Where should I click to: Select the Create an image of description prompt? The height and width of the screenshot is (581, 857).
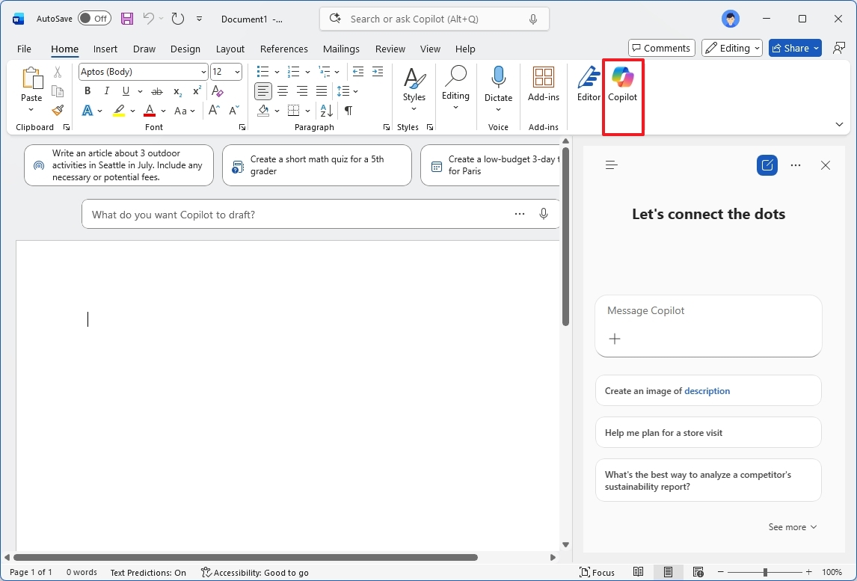coord(707,390)
